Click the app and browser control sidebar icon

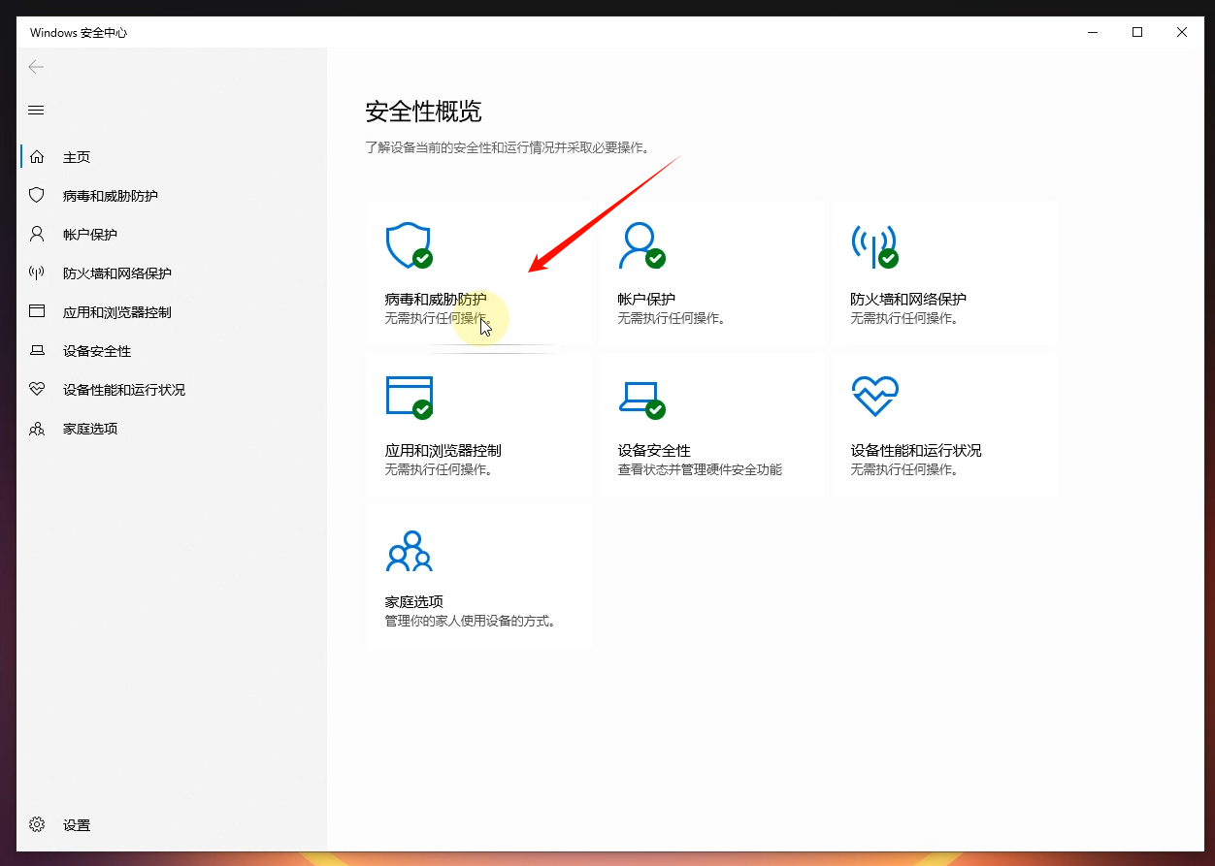pos(37,311)
